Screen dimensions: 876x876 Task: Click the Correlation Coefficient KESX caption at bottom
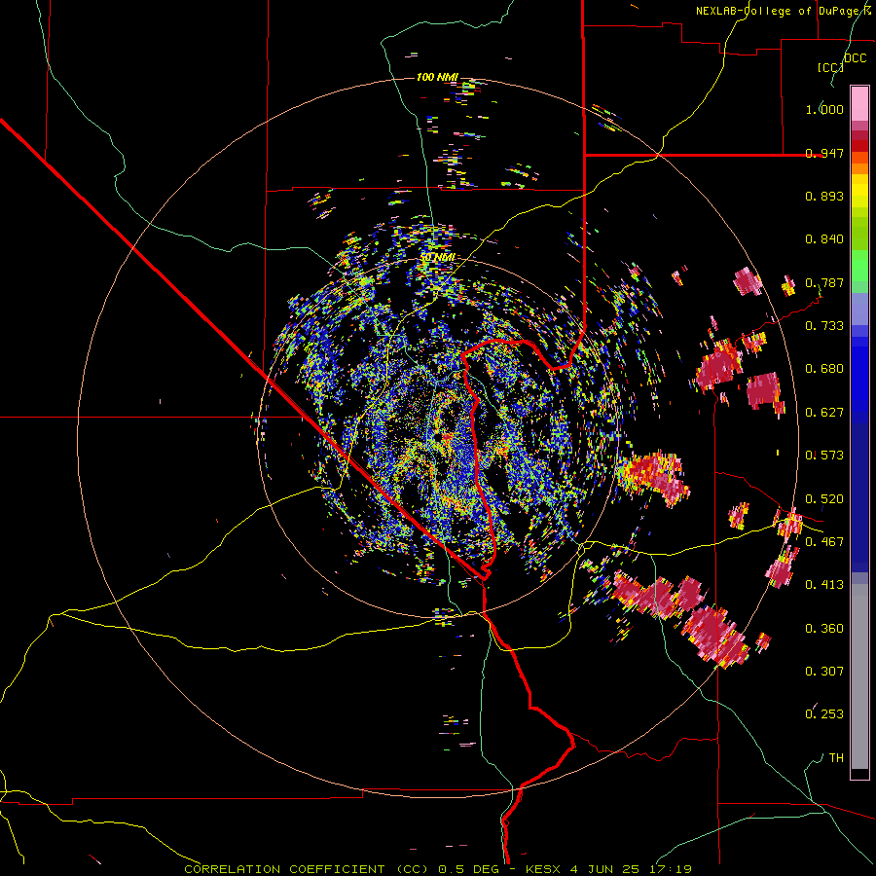click(438, 869)
